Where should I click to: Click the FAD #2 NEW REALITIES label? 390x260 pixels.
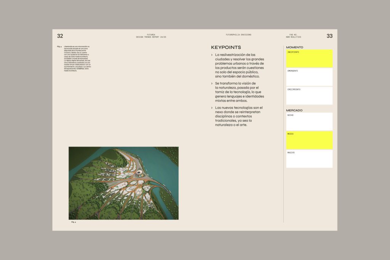[294, 35]
